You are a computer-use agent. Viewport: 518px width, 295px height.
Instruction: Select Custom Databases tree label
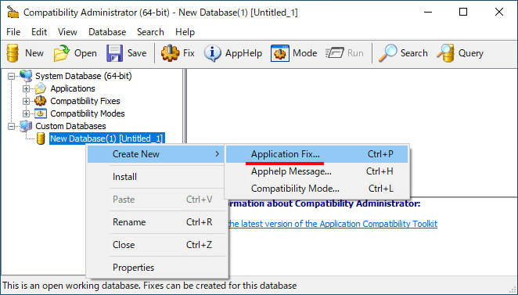pyautogui.click(x=70, y=126)
